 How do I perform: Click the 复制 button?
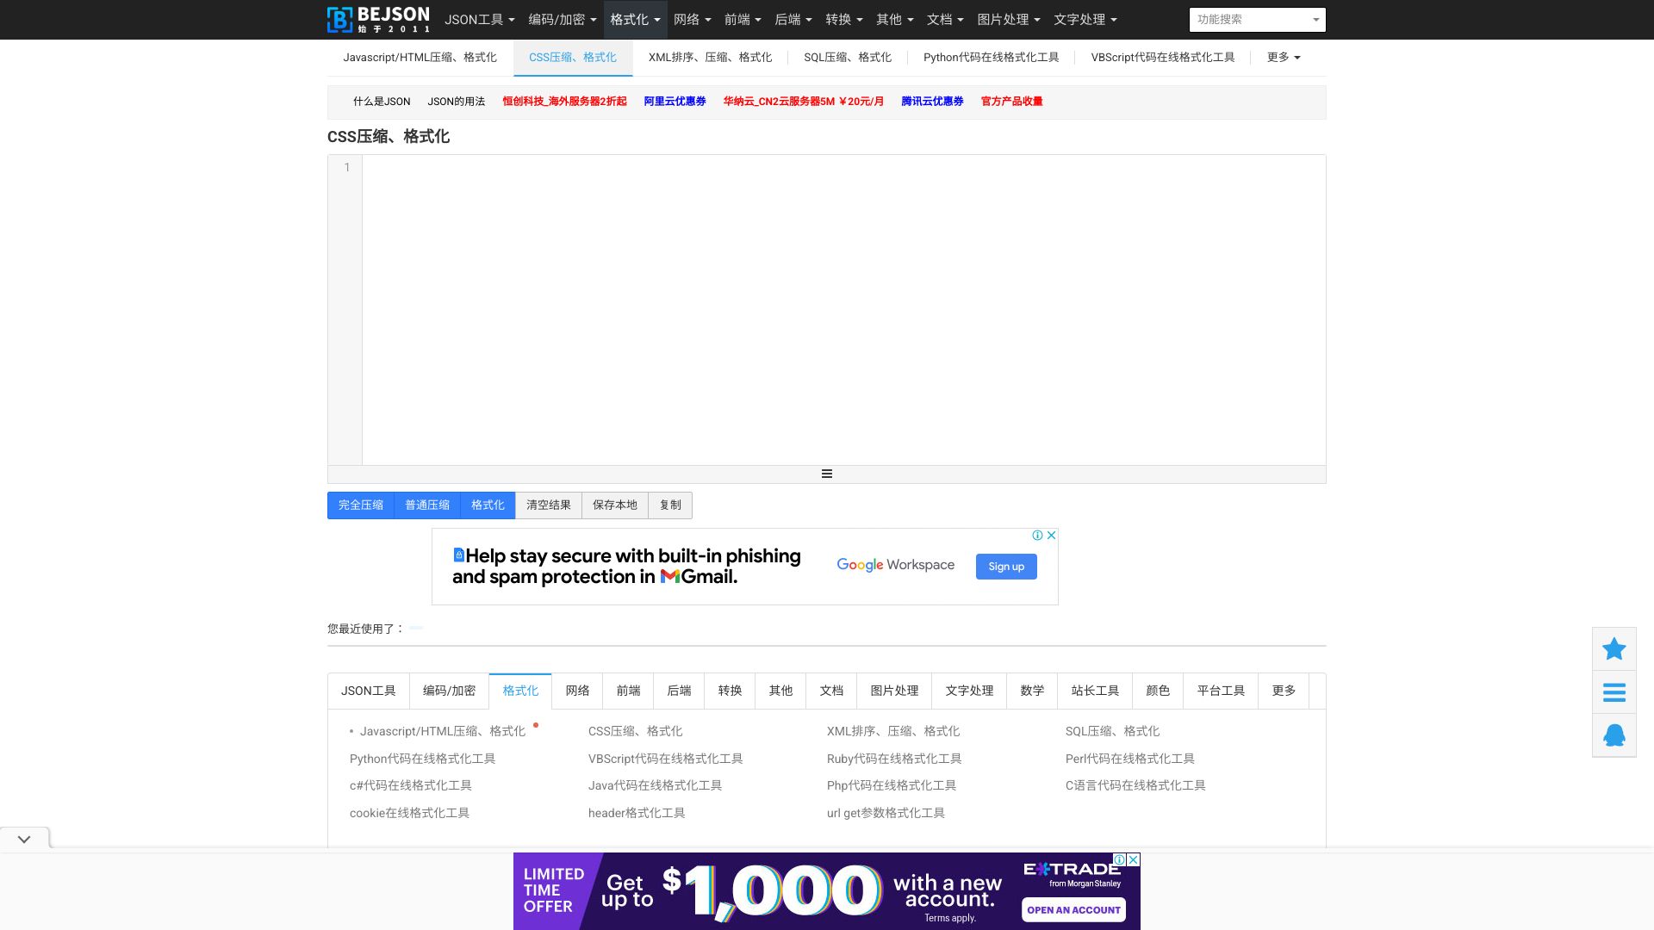pos(670,505)
